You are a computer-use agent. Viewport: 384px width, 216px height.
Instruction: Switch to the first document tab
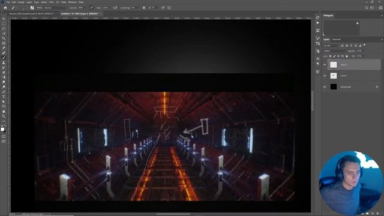[32, 14]
